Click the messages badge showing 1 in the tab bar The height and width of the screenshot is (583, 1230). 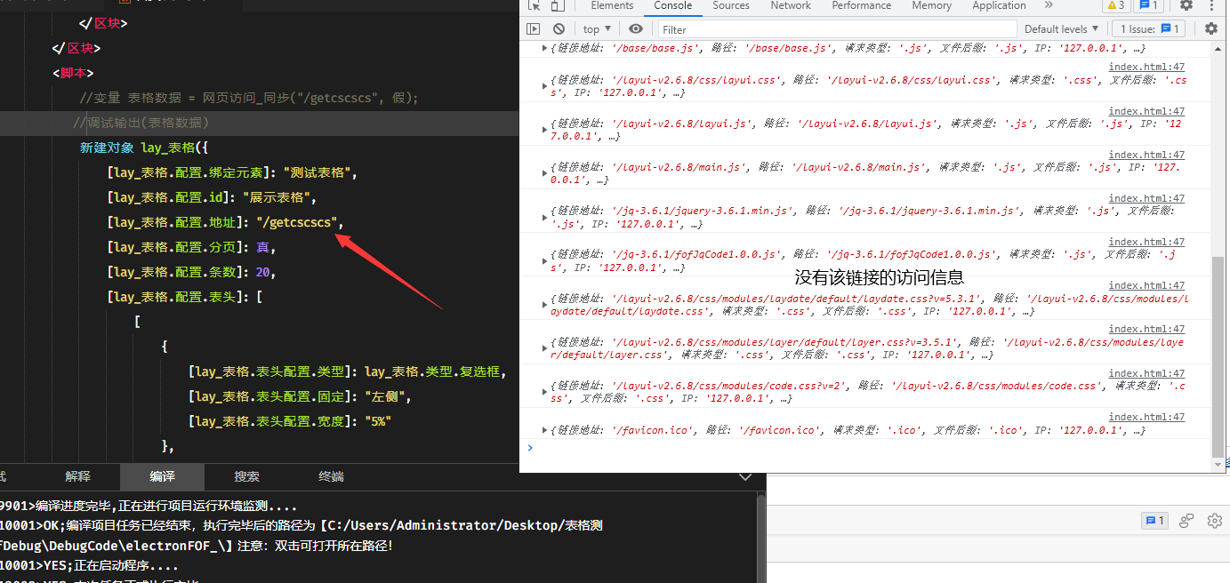pyautogui.click(x=1148, y=5)
